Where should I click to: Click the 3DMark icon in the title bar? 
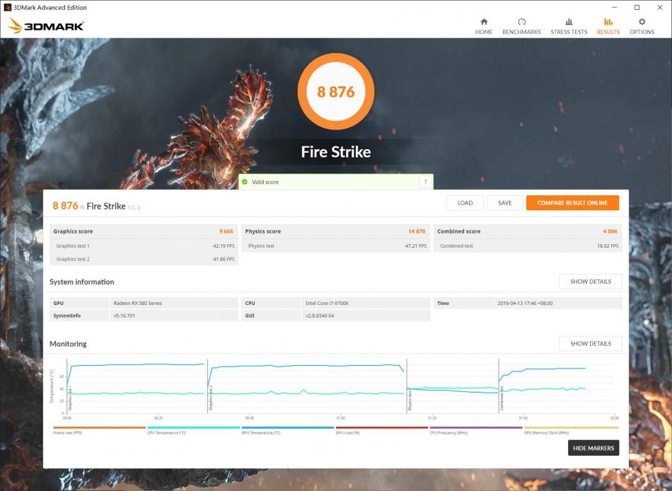point(7,7)
